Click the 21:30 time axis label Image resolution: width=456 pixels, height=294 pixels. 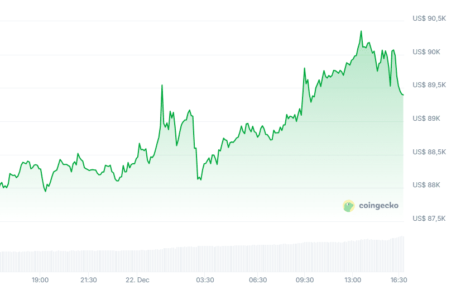click(89, 279)
